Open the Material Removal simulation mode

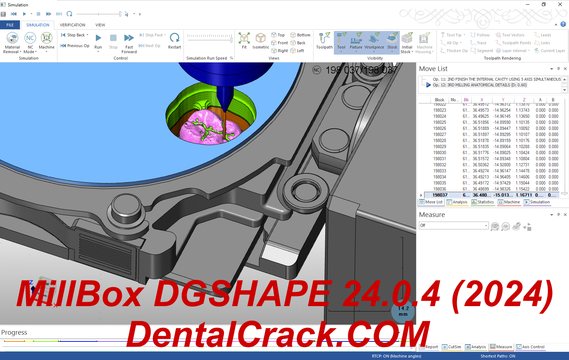[12, 43]
